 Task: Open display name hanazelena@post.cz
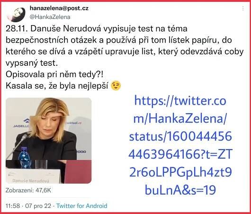(x=59, y=9)
